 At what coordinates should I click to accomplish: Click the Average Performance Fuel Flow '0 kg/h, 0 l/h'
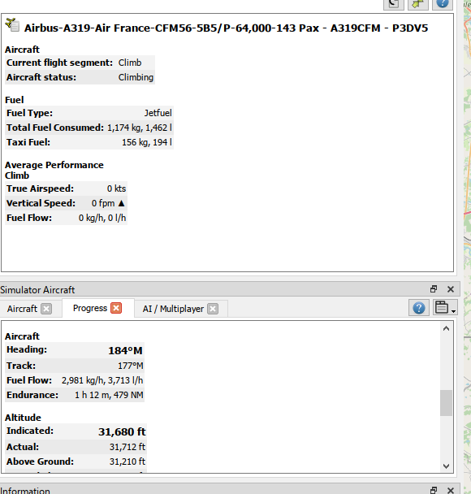pyautogui.click(x=102, y=218)
